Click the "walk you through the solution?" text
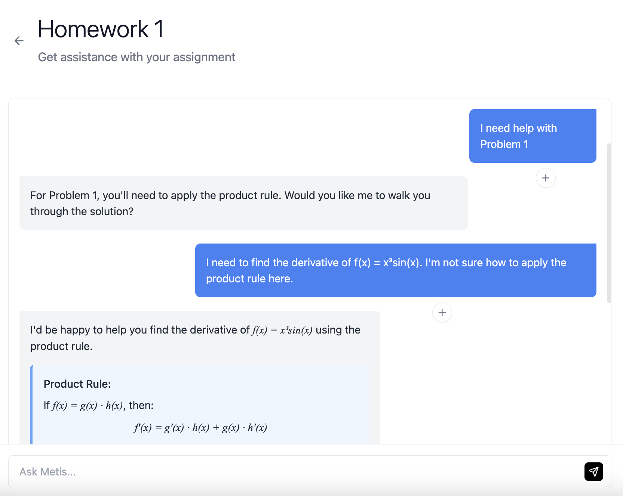 point(83,211)
